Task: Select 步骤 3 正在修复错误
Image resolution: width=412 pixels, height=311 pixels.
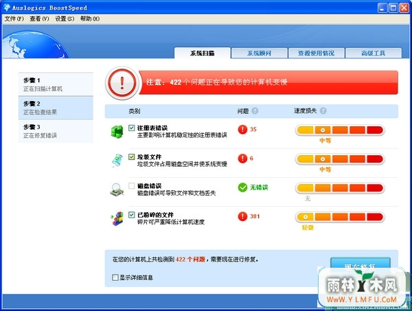Action: pos(56,131)
